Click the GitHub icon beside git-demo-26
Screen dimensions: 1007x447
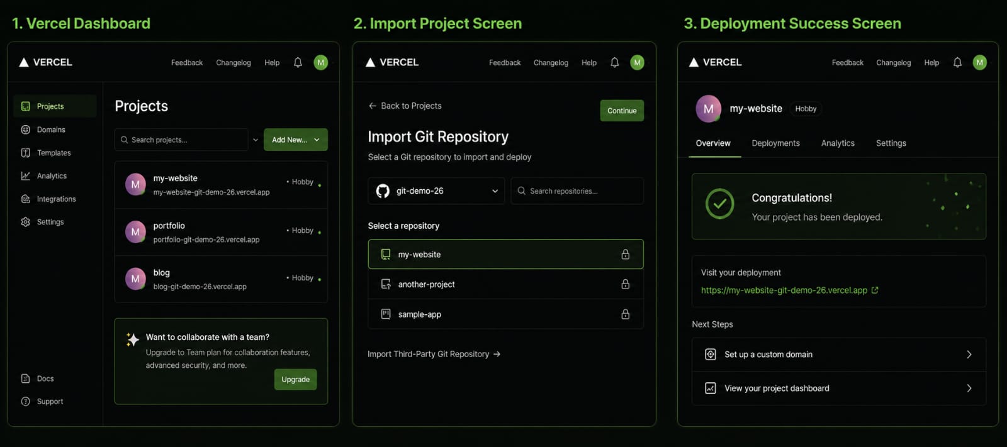click(383, 190)
